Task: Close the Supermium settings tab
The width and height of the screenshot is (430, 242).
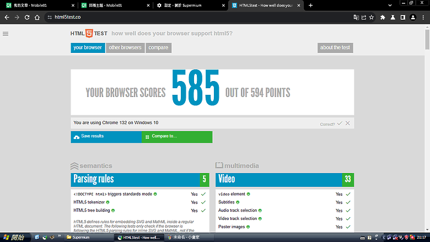Action: [223, 5]
